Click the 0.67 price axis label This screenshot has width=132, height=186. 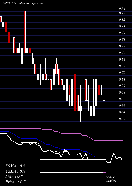click(122, 99)
